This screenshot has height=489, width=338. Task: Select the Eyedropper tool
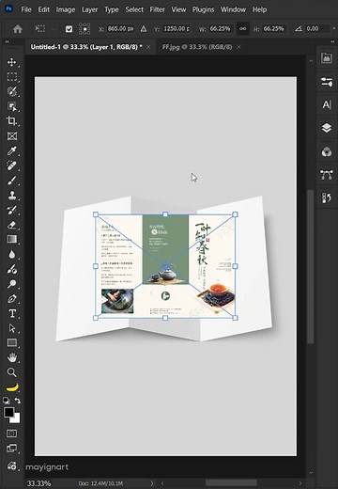point(12,150)
